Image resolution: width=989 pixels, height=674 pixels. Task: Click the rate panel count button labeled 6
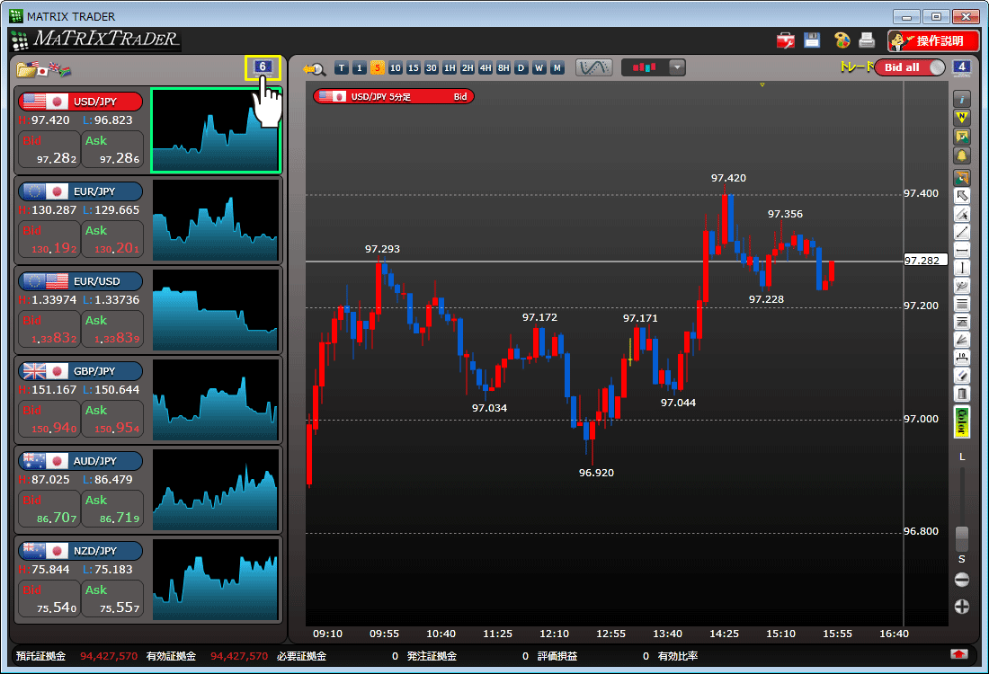coord(263,67)
